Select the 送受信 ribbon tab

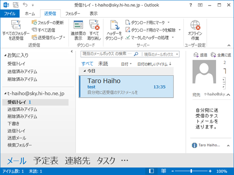tap(50, 13)
